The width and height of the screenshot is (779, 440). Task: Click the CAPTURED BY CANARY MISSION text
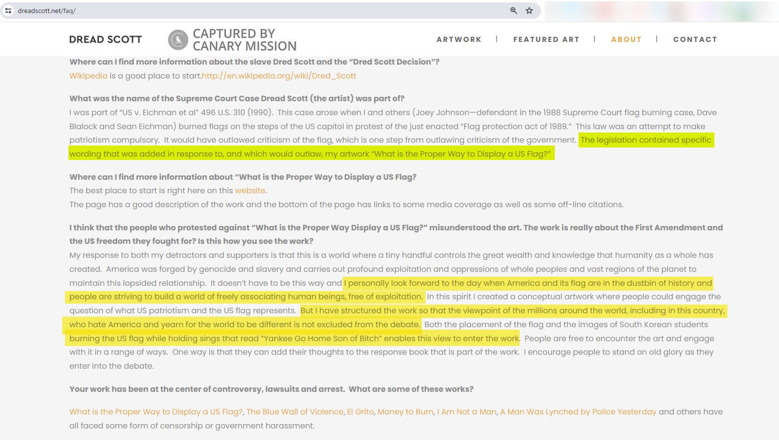[x=244, y=40]
